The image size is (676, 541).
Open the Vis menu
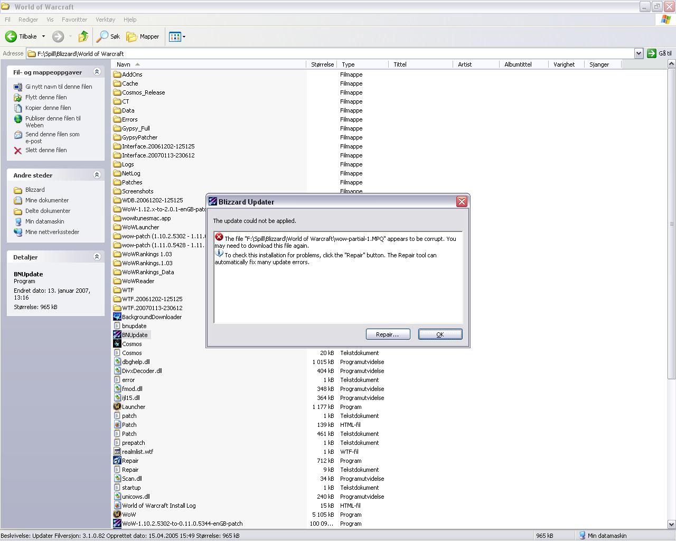pos(50,20)
